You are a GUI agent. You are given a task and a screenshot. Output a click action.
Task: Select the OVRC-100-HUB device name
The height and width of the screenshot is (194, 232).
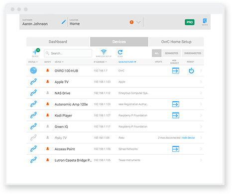tap(66, 71)
